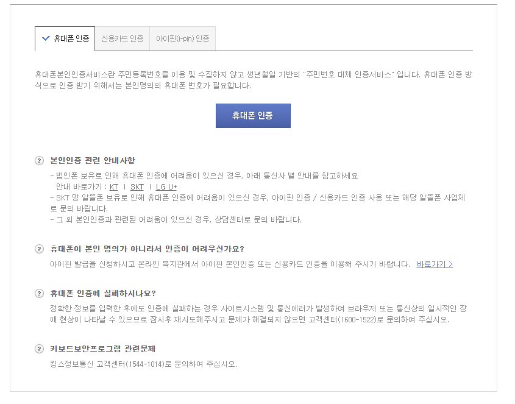515x404 pixels.
Task: Click the blue 휴대폰 인증 button
Action: pyautogui.click(x=253, y=116)
